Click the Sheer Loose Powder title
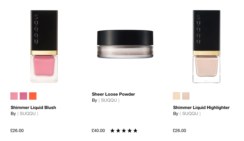This screenshot has width=244, height=141. point(114,94)
